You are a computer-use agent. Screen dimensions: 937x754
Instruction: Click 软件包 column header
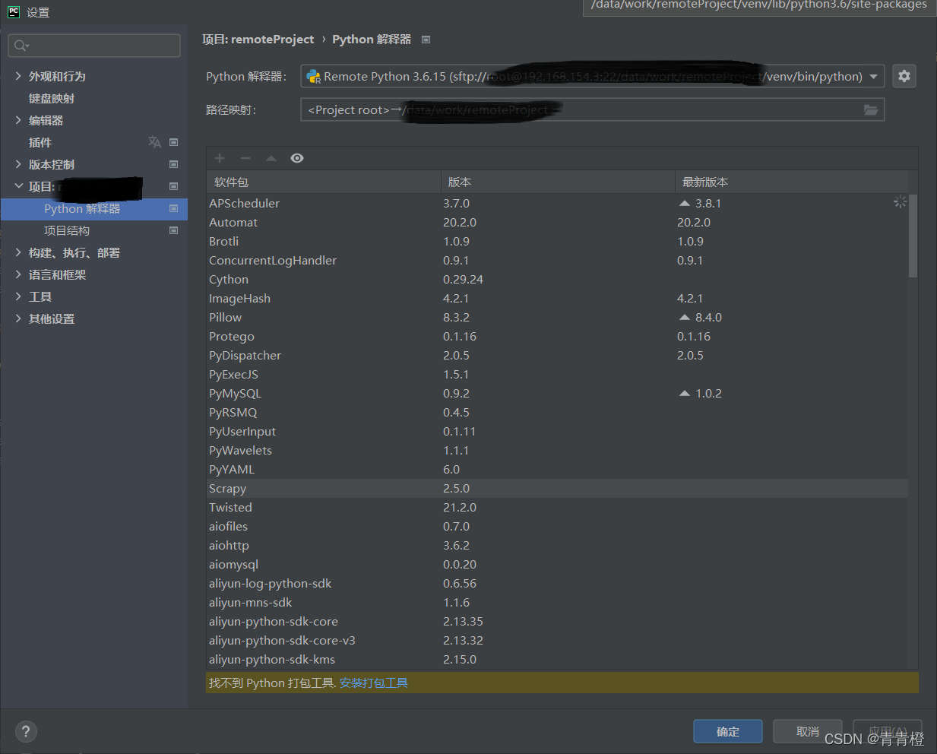coord(324,182)
